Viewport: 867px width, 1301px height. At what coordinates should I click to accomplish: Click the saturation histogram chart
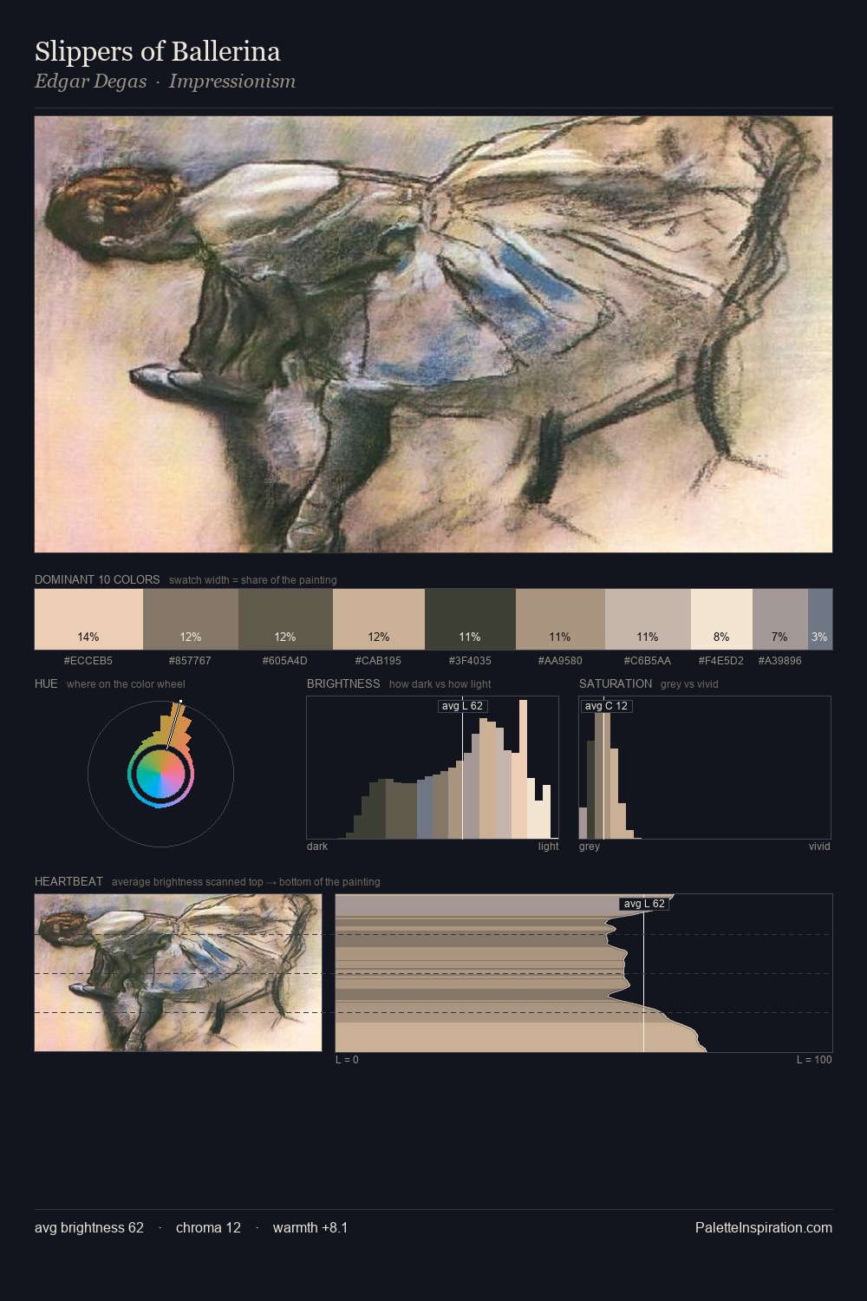[x=705, y=768]
